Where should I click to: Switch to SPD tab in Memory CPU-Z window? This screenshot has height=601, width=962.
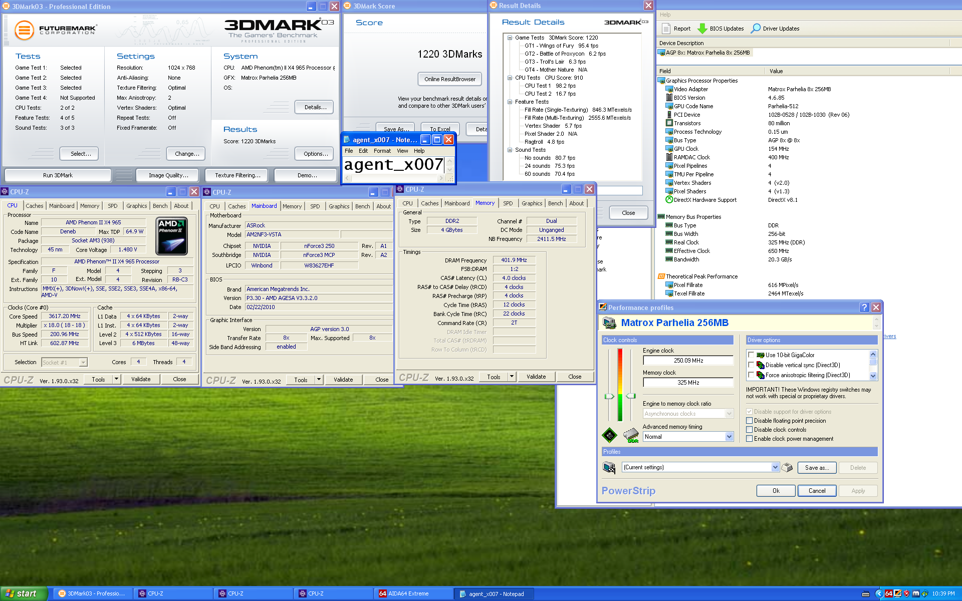[x=508, y=203]
